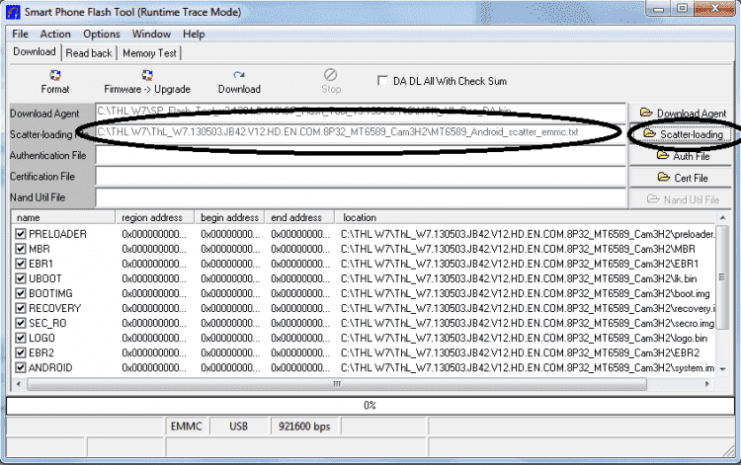Click the Certification File field
Screen dimensions: 741x465
361,177
